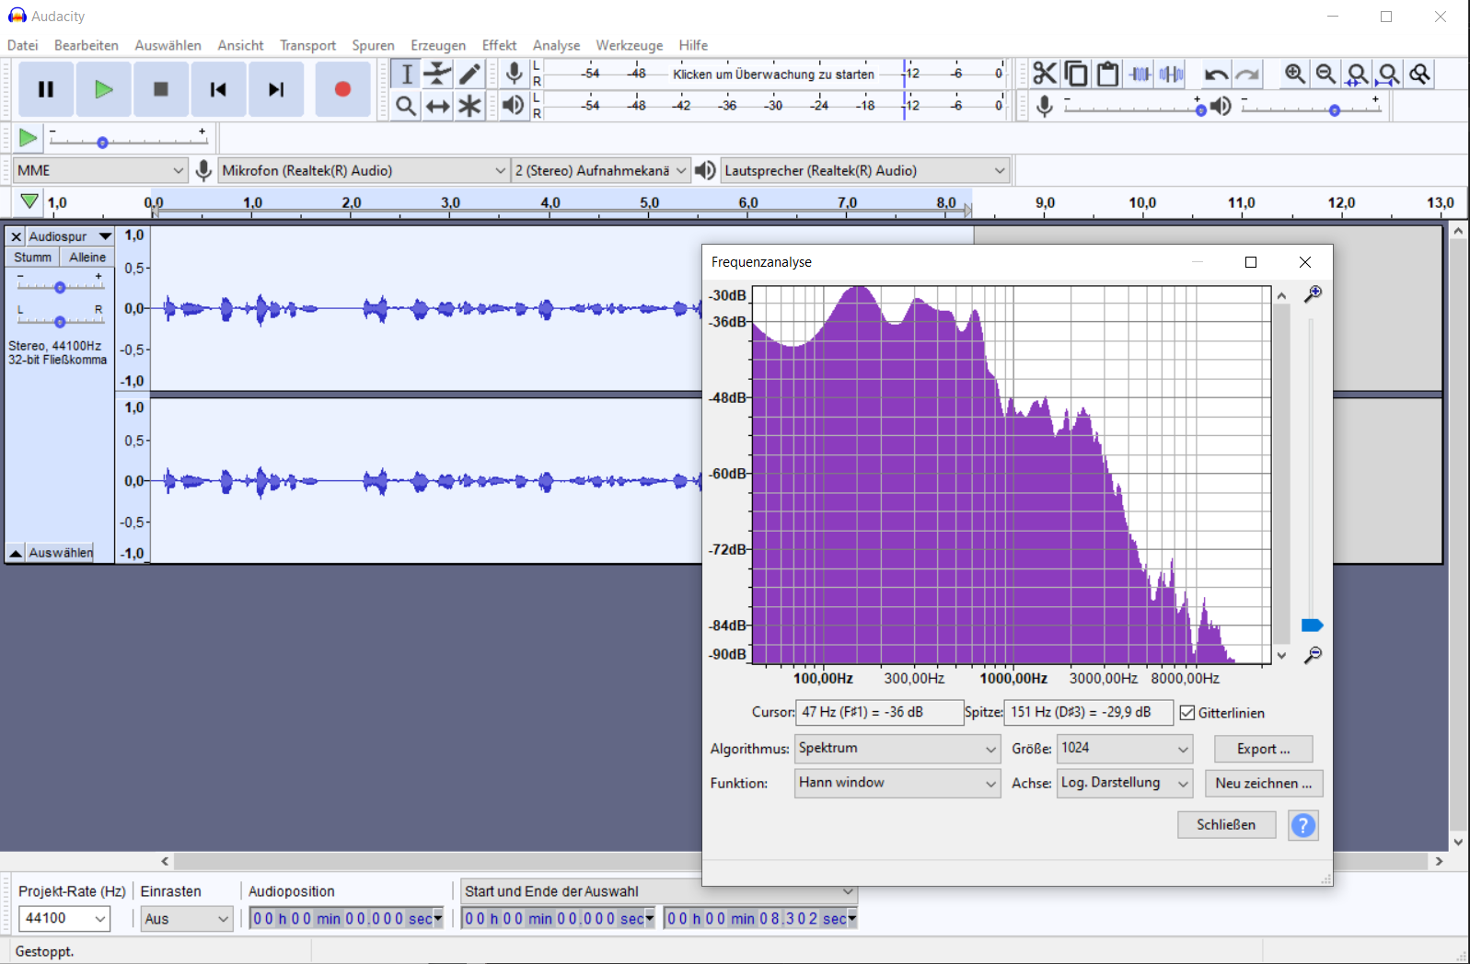Click the Silence audio selection icon
This screenshot has width=1470, height=964.
coord(1171,74)
